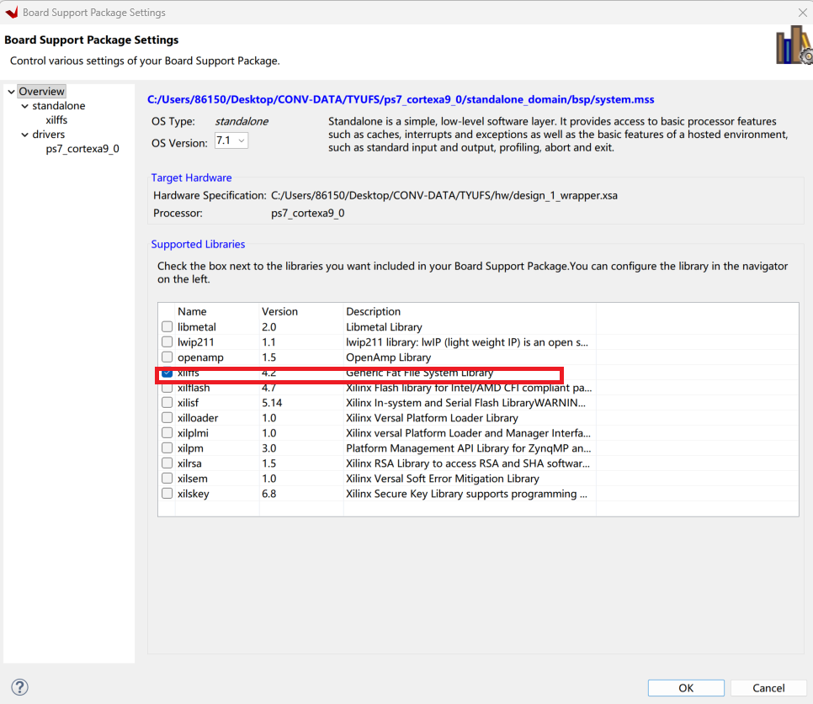The width and height of the screenshot is (813, 704).
Task: Click the lwip211 library name
Action: point(195,341)
